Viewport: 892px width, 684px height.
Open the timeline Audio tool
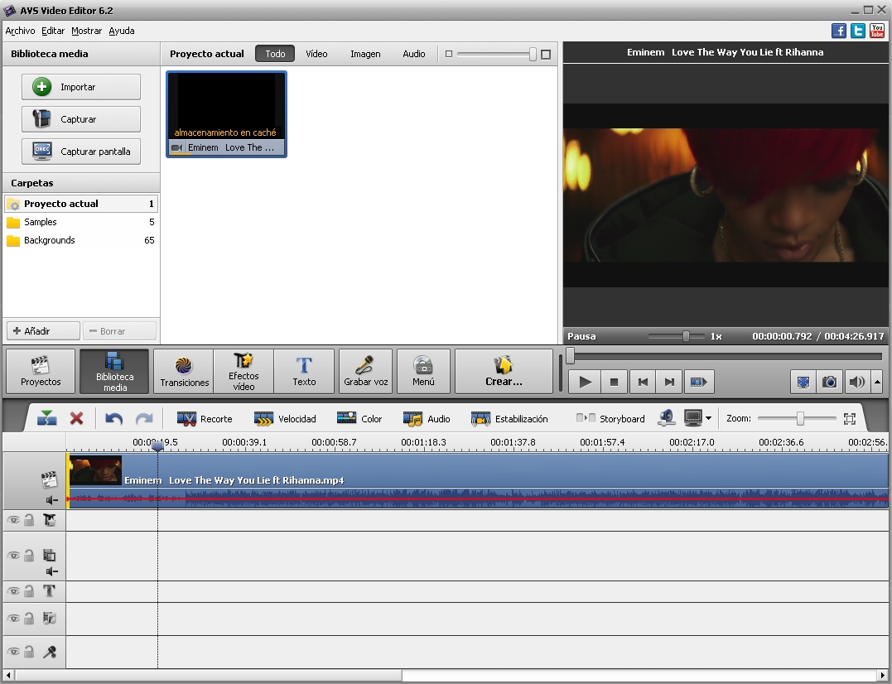427,419
